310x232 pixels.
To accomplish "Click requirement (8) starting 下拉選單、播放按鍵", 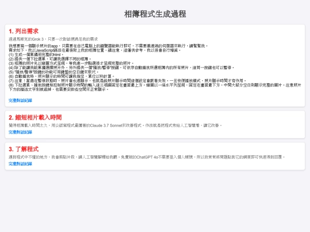I will (155, 87).
